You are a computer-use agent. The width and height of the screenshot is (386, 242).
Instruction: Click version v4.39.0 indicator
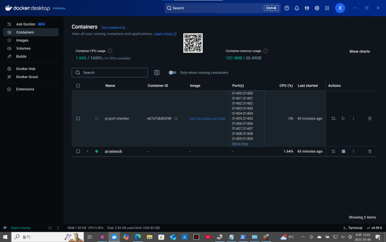point(375,228)
